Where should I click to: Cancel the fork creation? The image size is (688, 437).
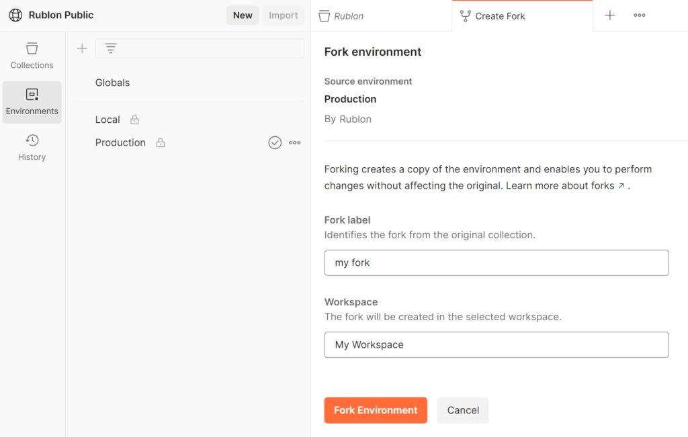(x=462, y=410)
